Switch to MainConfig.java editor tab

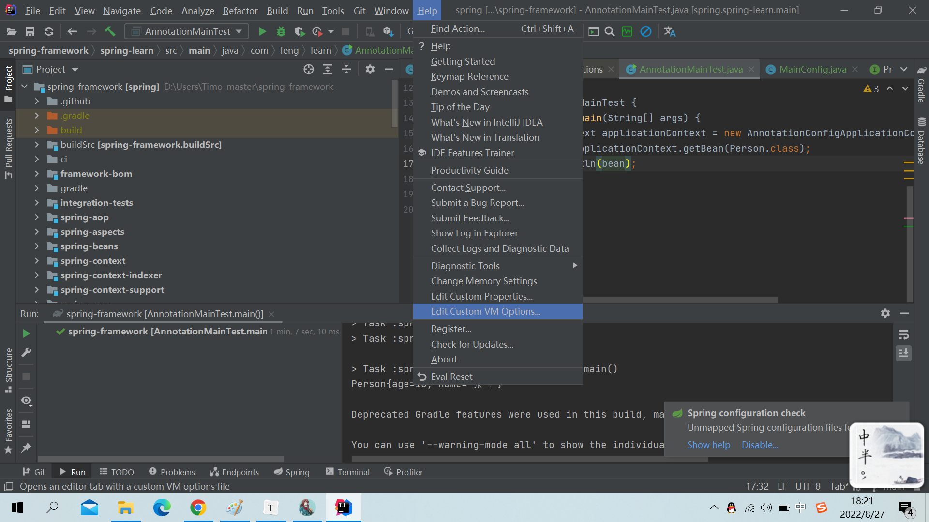pos(812,69)
